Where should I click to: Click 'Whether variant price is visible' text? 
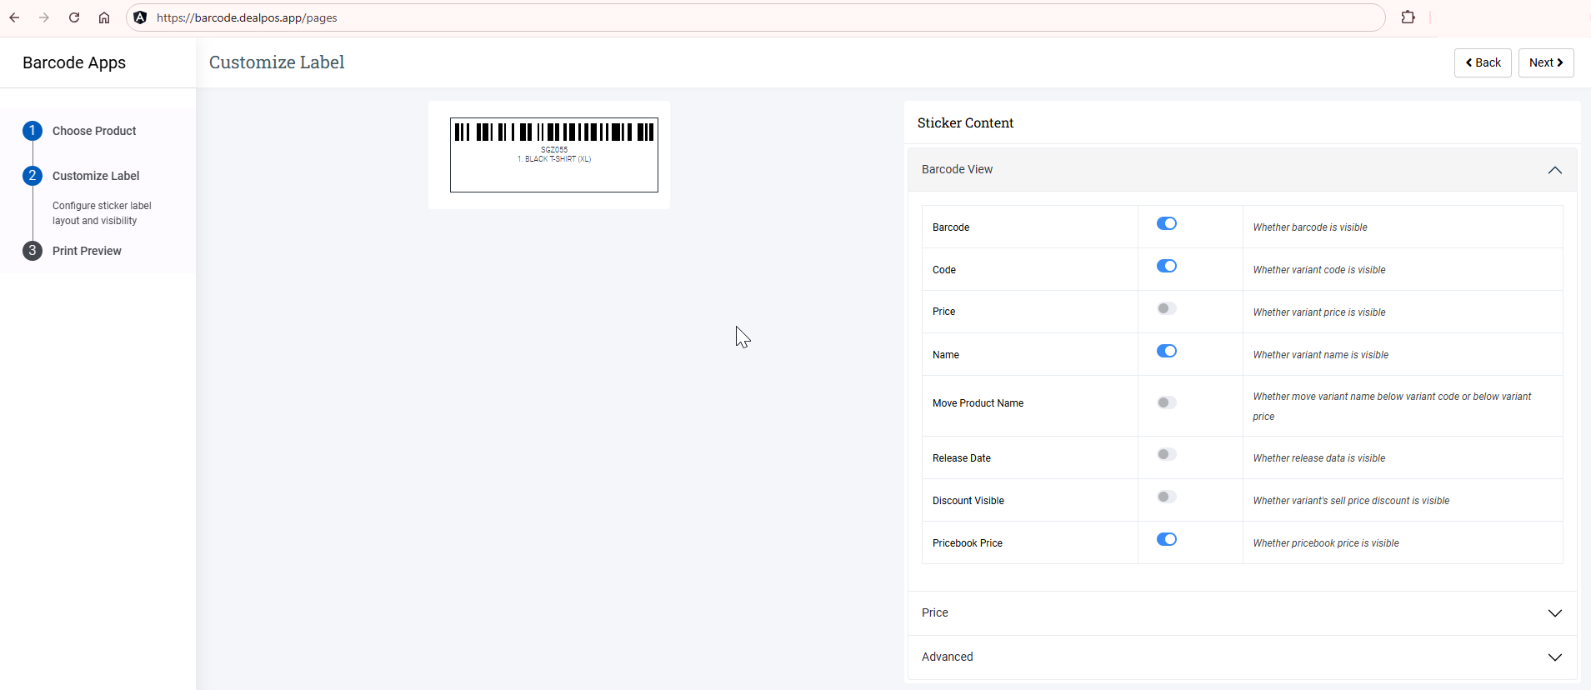tap(1319, 312)
